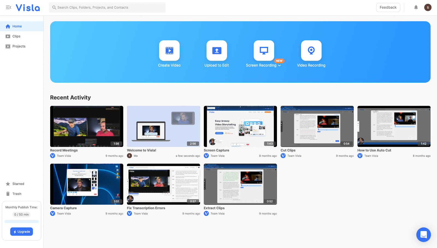The image size is (437, 248).
Task: Click the Video Recording webcam icon
Action: coord(311,50)
